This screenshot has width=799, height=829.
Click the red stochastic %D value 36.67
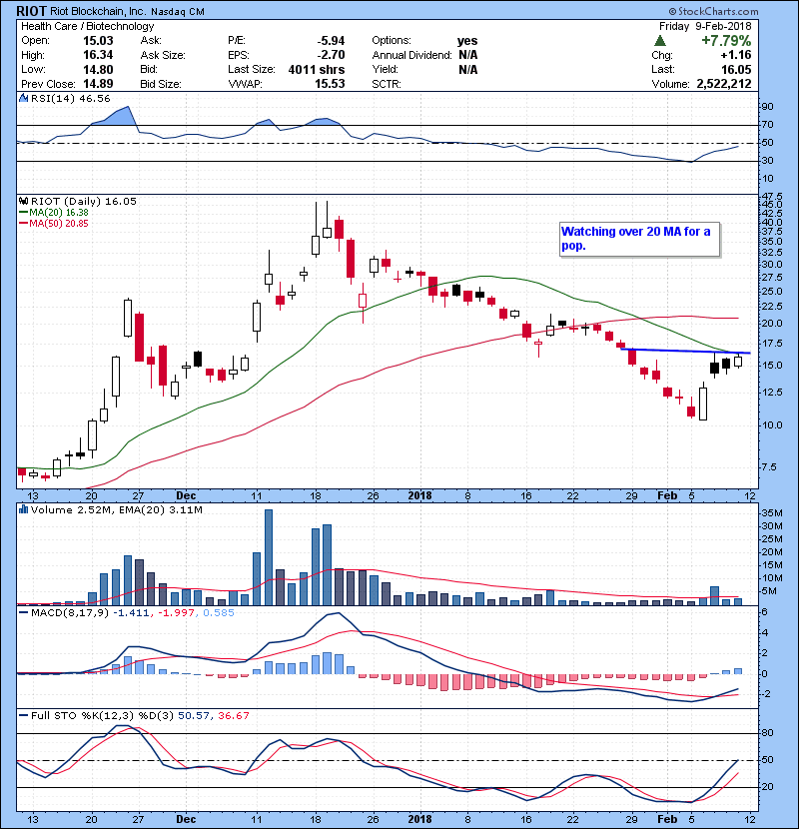click(x=234, y=716)
